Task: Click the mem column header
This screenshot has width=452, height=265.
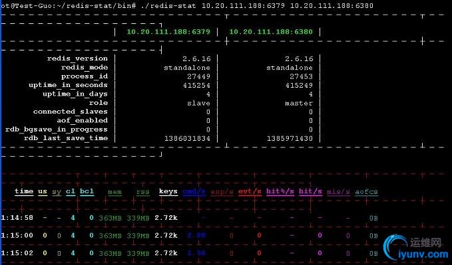Action: point(114,192)
